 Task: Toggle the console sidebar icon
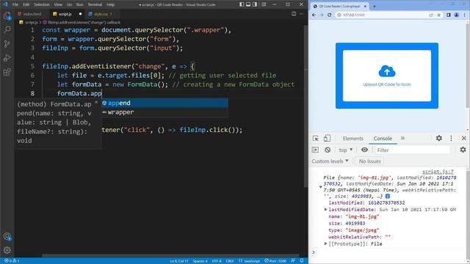click(x=315, y=150)
